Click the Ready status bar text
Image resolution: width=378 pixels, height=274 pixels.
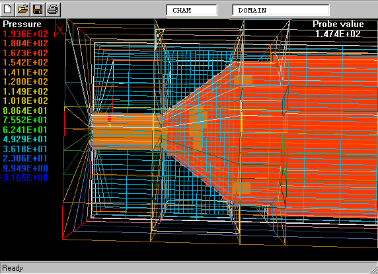13,268
